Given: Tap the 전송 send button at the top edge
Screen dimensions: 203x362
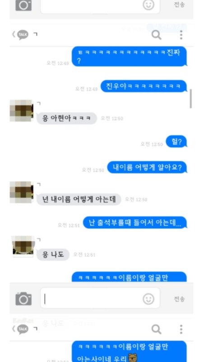Looking at the screenshot, I should coord(179,5).
